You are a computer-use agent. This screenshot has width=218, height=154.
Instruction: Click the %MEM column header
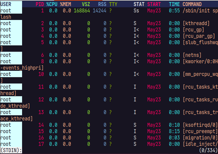66,4
